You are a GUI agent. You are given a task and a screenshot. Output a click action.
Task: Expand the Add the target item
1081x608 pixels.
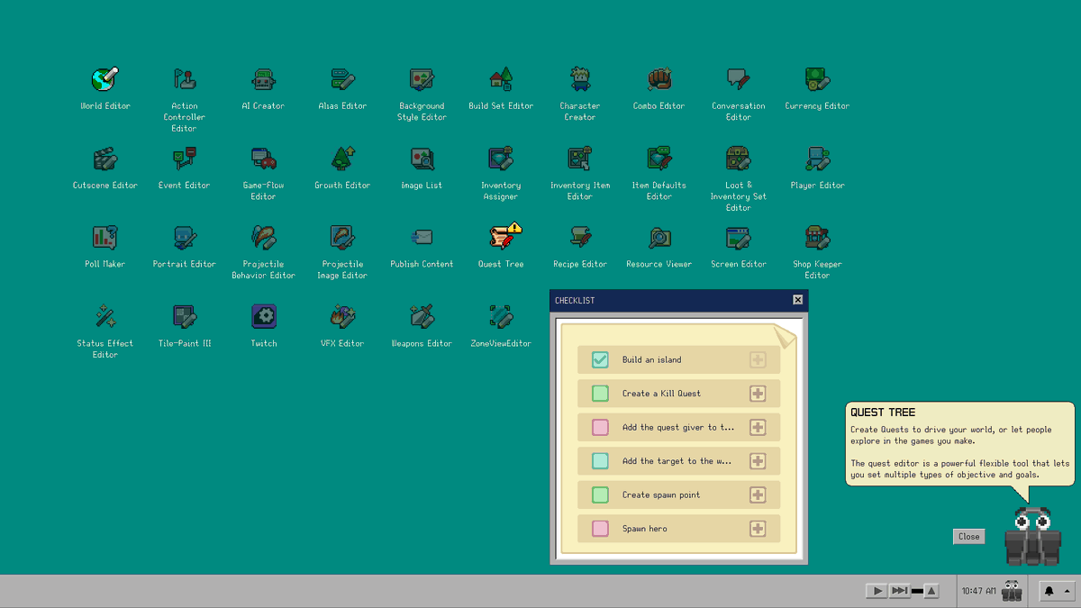coord(758,461)
